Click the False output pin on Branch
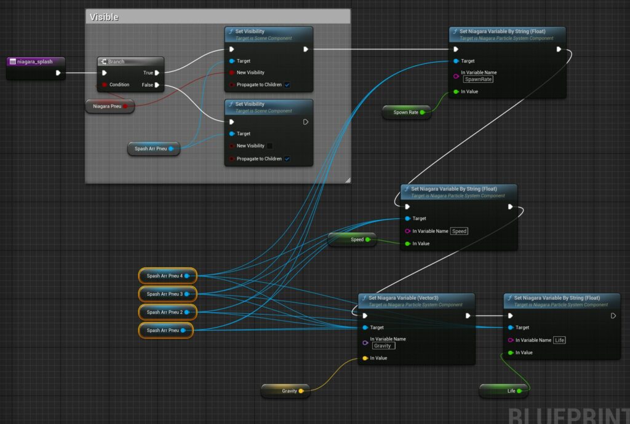The width and height of the screenshot is (630, 424). pyautogui.click(x=157, y=85)
